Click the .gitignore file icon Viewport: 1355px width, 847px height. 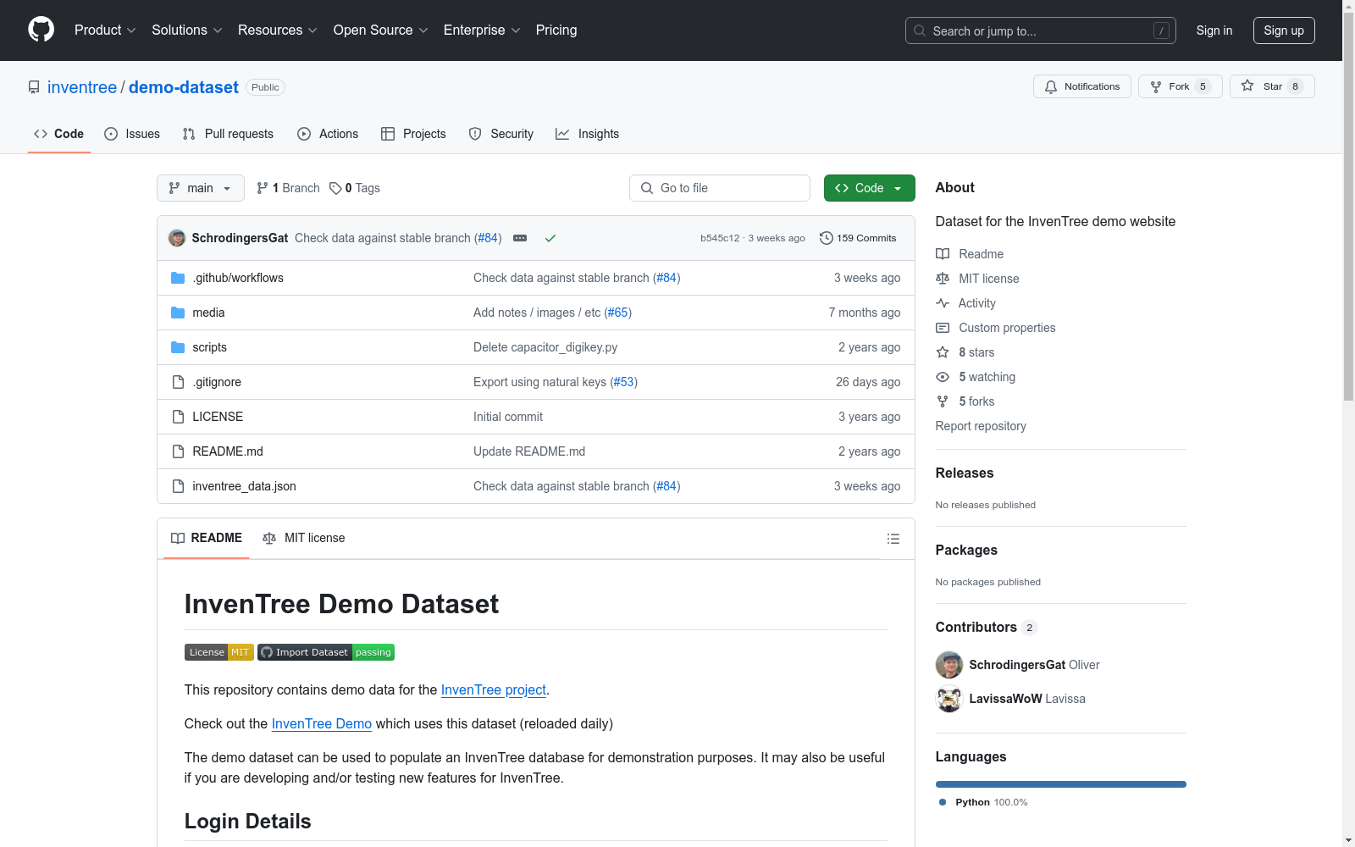click(x=178, y=382)
